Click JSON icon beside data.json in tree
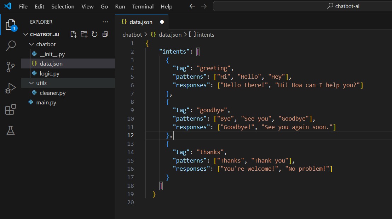The height and width of the screenshot is (219, 392). (x=35, y=63)
